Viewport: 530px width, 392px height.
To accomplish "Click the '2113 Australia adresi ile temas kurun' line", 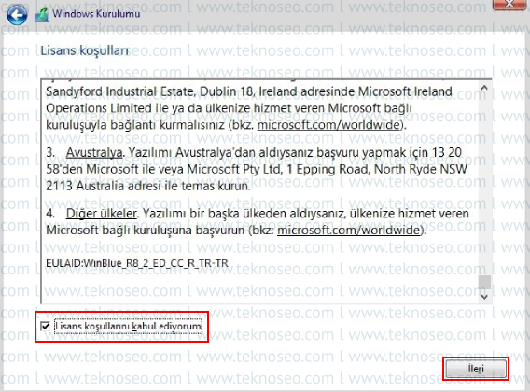I will [x=147, y=186].
